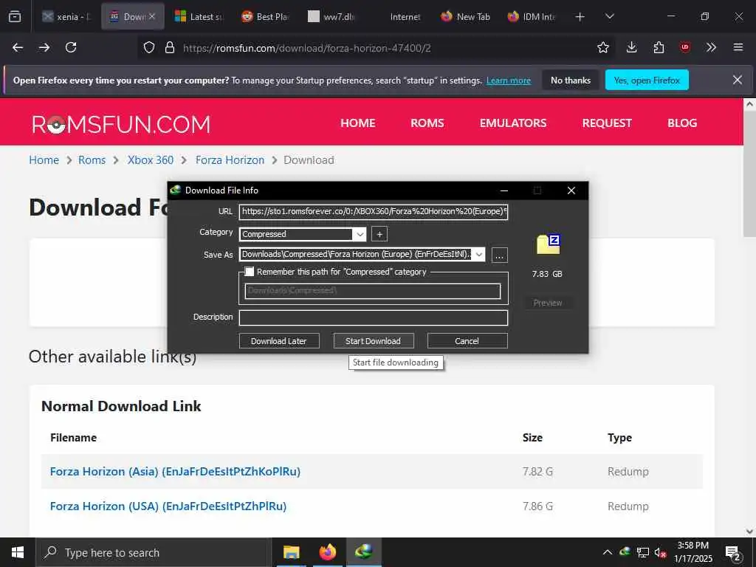Click the page vertical scrollbar

click(749, 173)
